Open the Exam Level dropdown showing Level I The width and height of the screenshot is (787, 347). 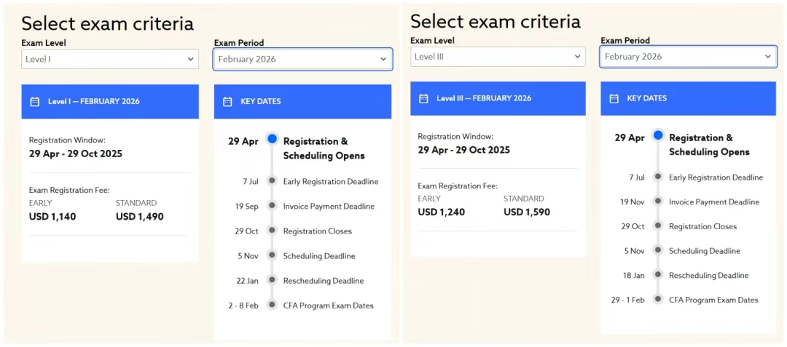pyautogui.click(x=110, y=59)
